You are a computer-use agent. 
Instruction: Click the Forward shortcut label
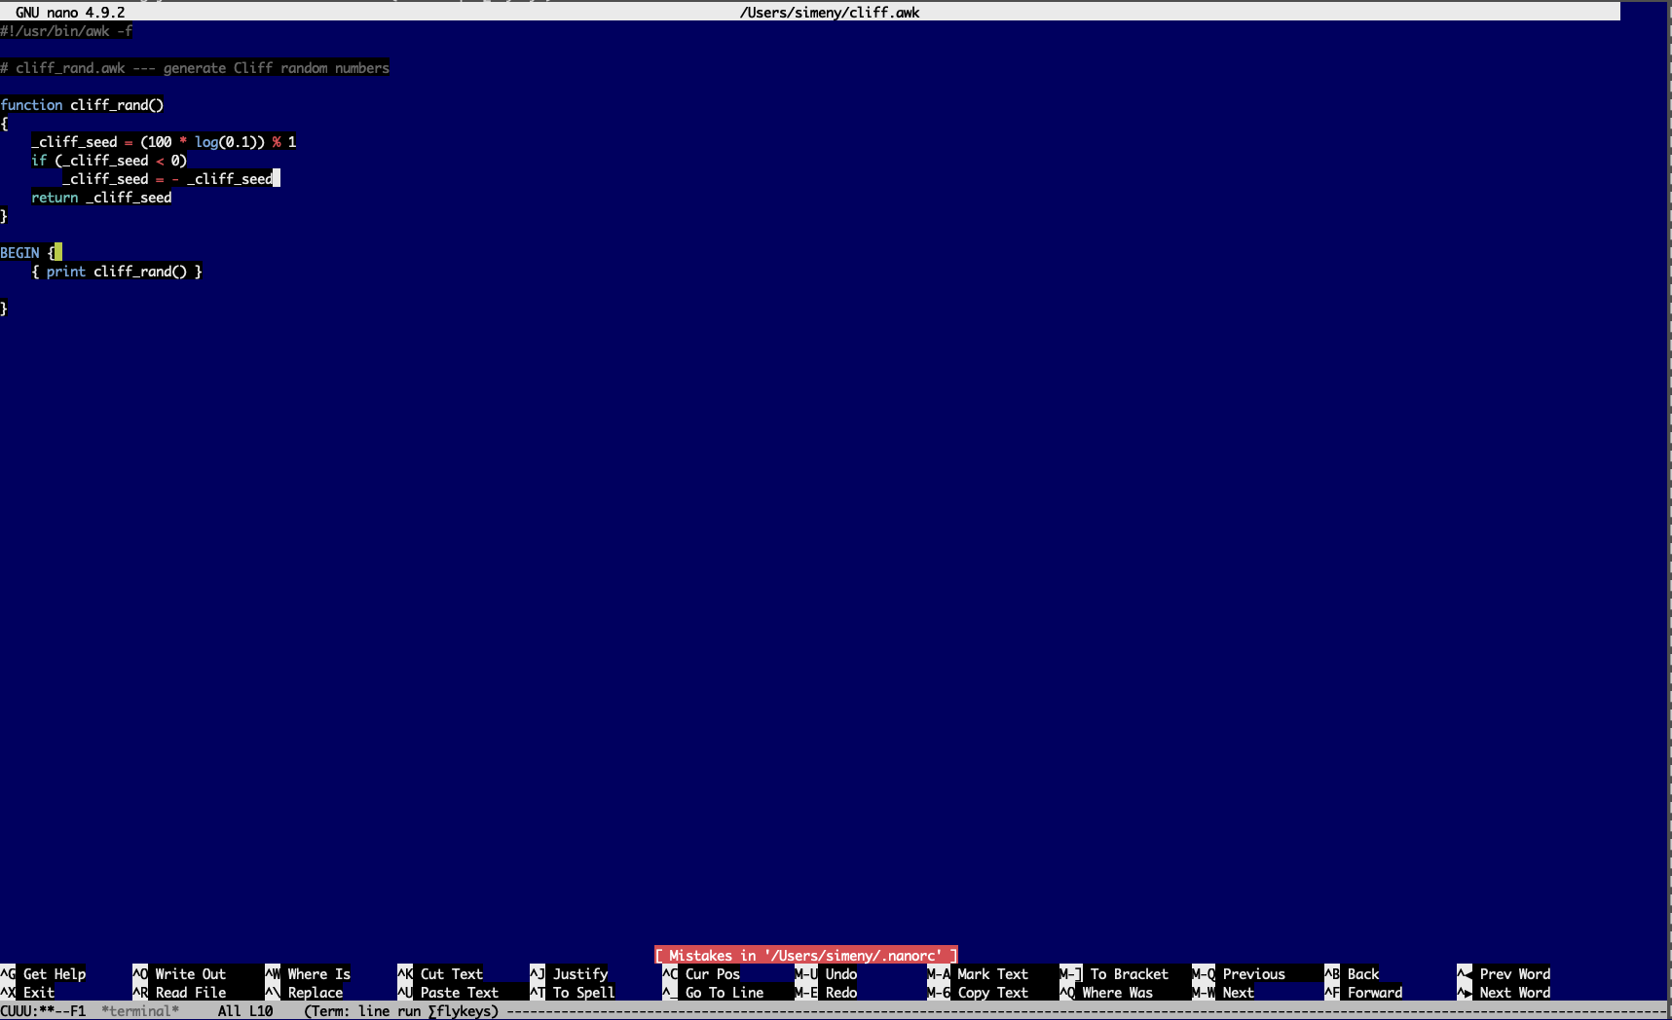pos(1375,993)
